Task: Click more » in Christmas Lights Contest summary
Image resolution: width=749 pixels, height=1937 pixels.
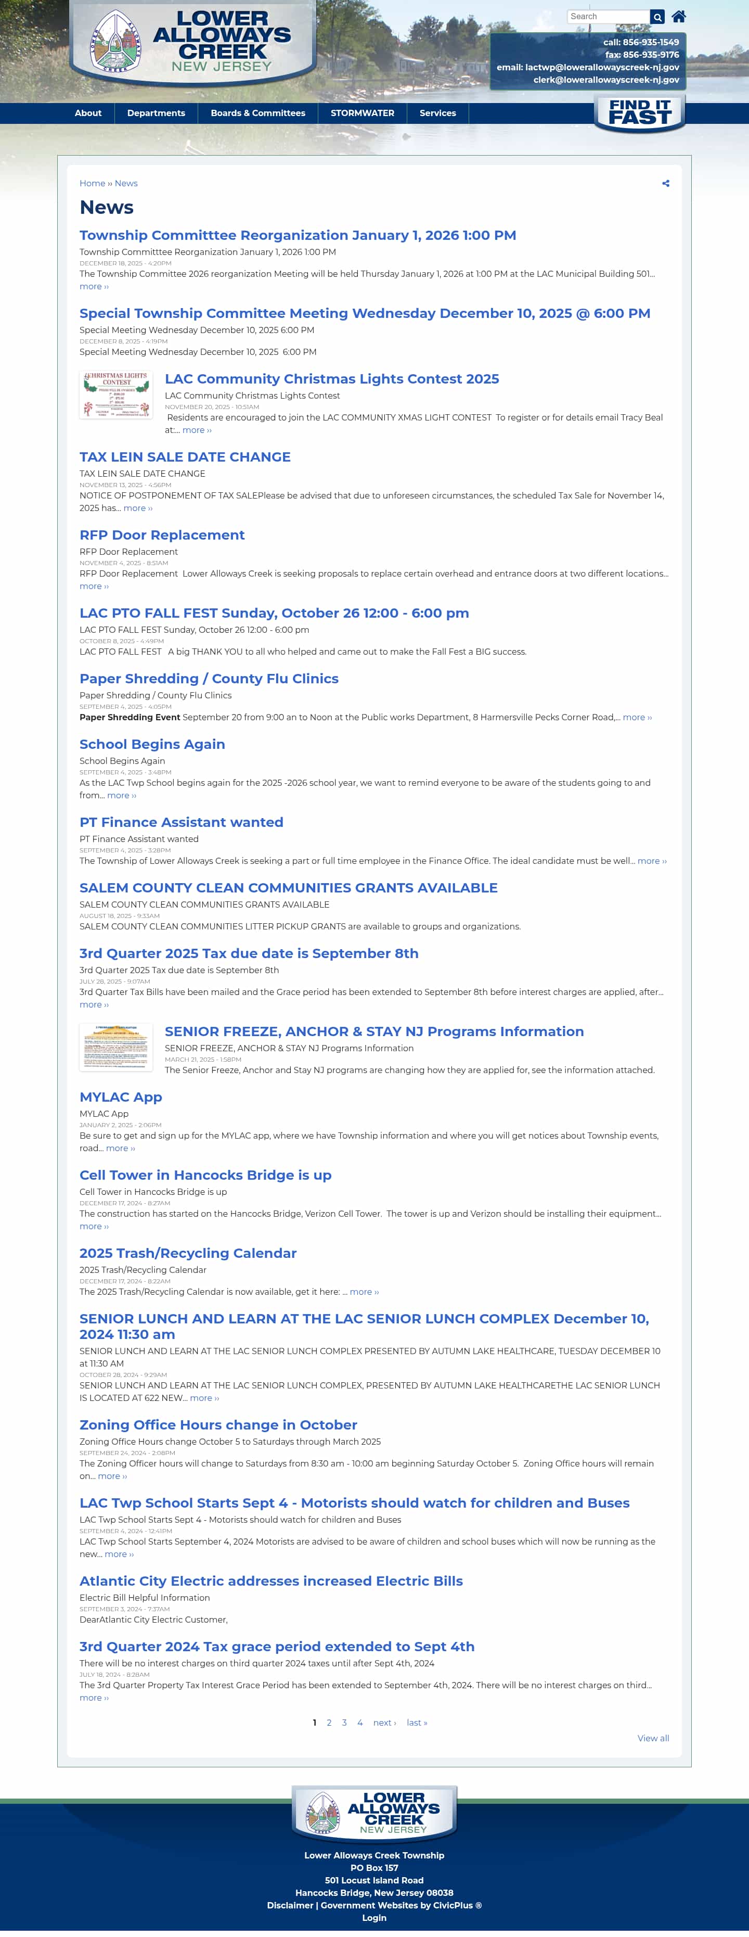Action: click(x=197, y=430)
